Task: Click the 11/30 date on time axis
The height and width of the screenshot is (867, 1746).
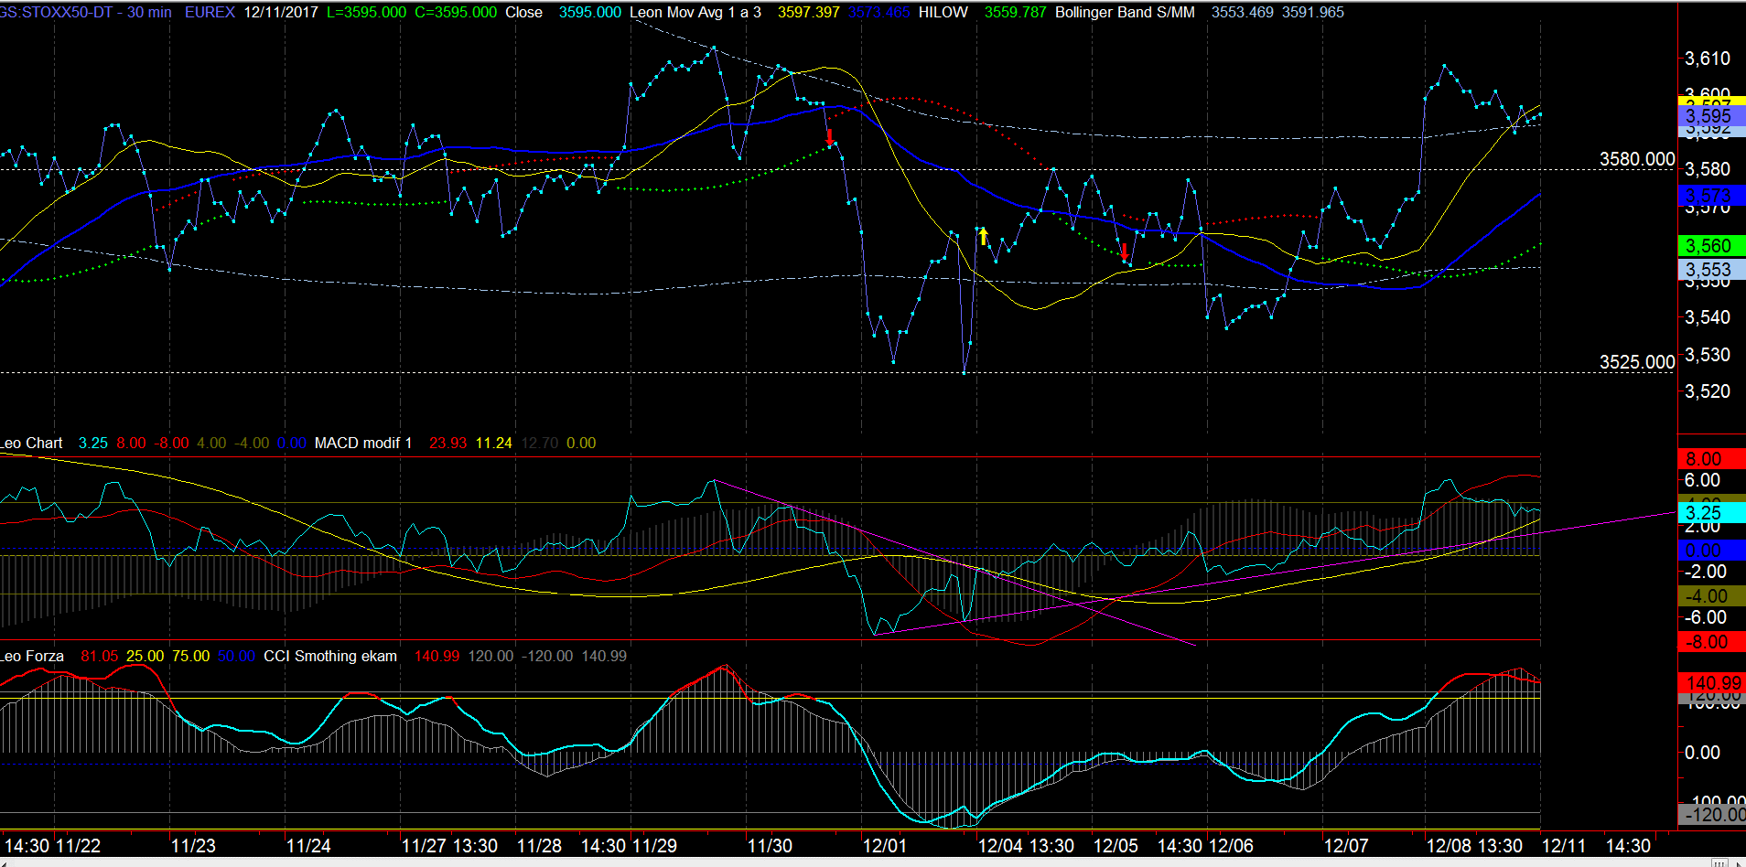Action: point(770,846)
